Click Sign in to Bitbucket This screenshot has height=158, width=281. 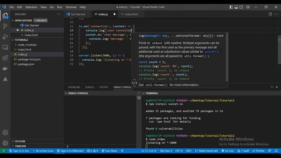click(70, 151)
